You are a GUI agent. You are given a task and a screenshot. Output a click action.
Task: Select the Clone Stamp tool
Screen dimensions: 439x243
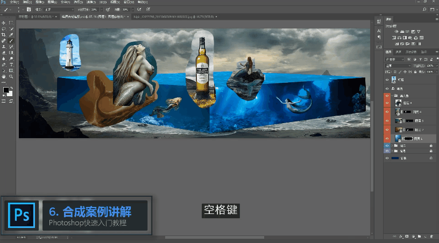pyautogui.click(x=4, y=47)
